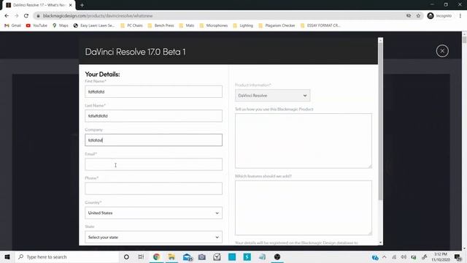Click the tracking blocked eye icon in address bar

tap(409, 16)
